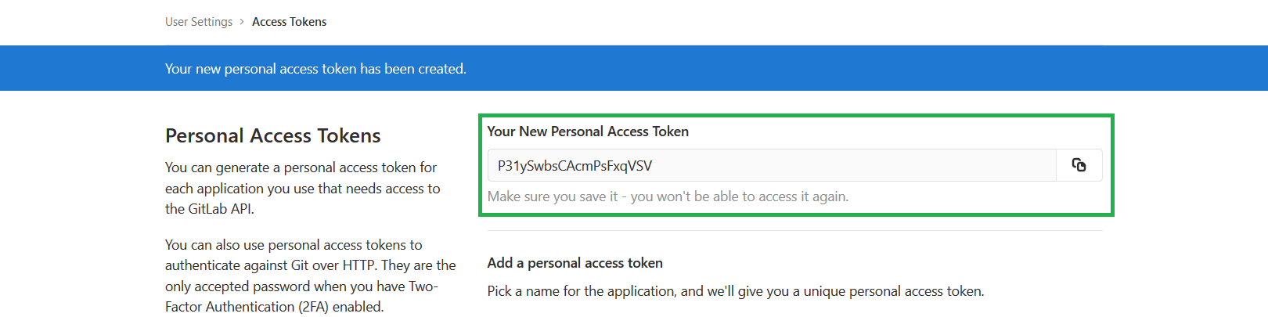Click the breadcrumb chevron separator
1268x317 pixels.
(242, 22)
